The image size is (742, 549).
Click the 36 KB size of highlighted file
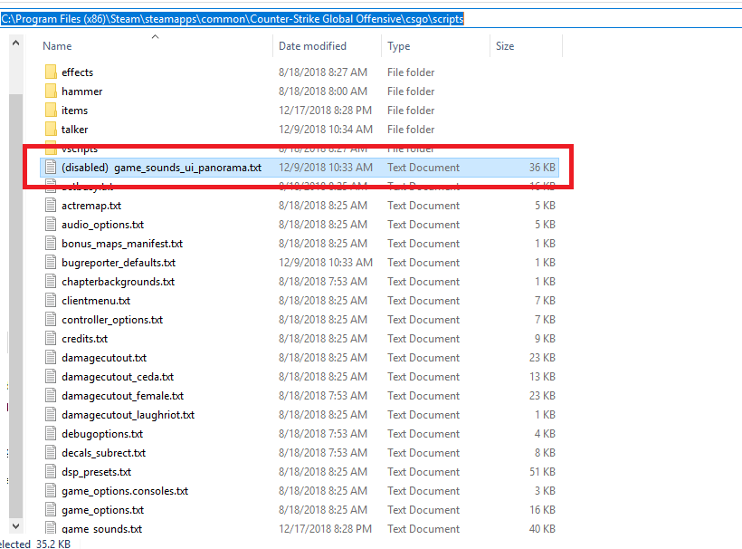tap(542, 168)
